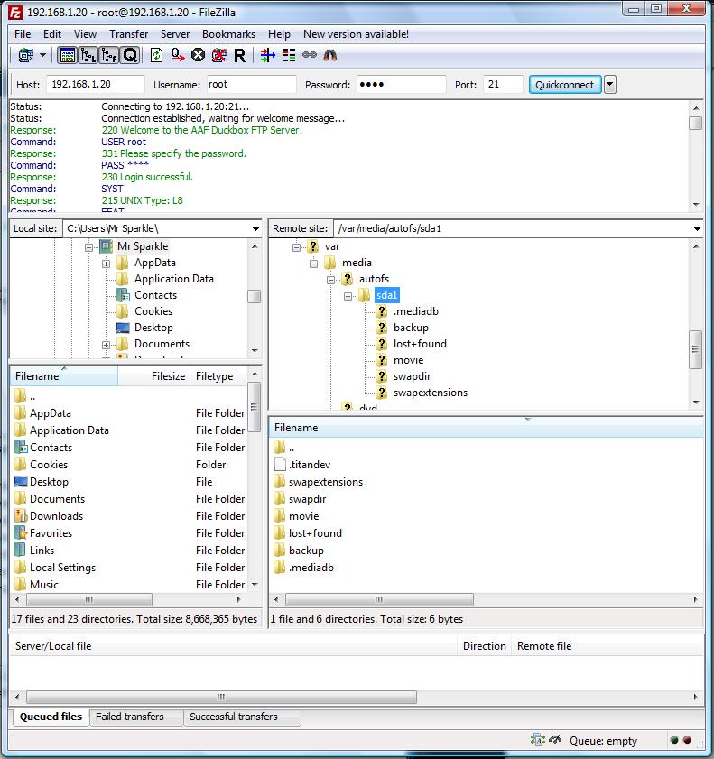Screen dimensions: 714x759
Task: Open the Quickconnect history dropdown arrow
Action: 610,85
